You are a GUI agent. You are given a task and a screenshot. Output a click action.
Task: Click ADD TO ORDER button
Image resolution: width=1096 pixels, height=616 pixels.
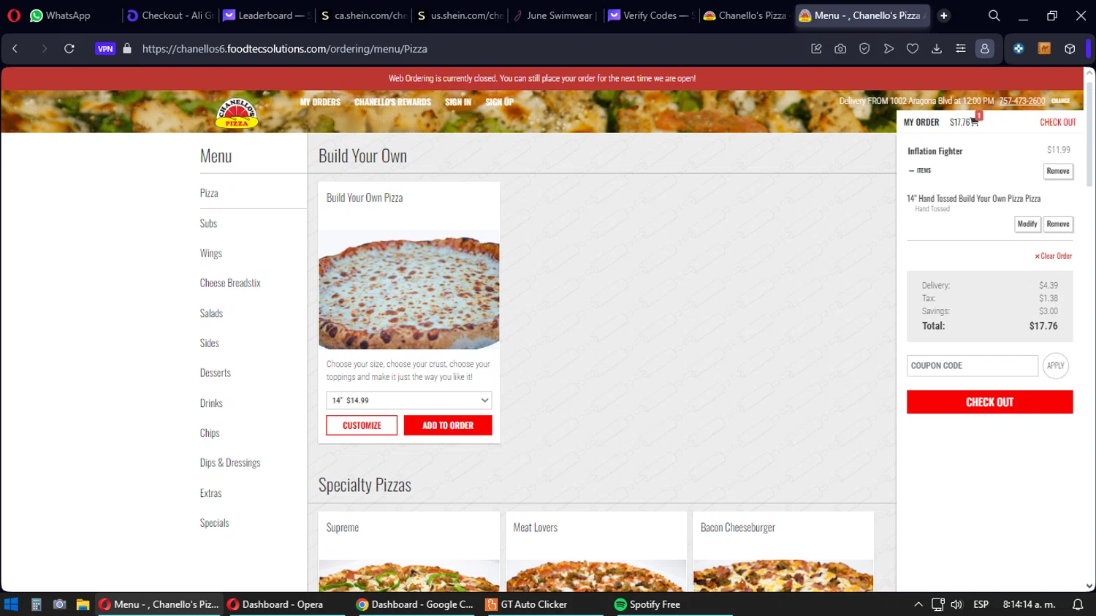click(448, 425)
